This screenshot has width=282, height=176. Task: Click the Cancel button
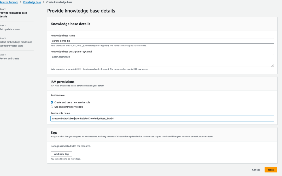click(256, 170)
